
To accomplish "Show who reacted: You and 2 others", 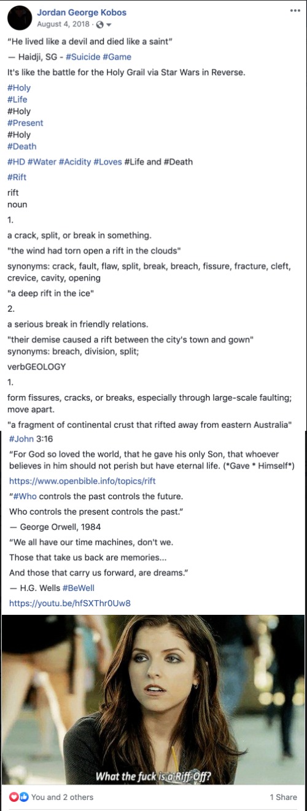I will (62, 797).
